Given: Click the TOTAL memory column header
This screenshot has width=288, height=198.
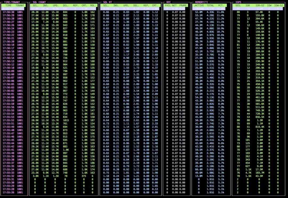Looking at the screenshot, I should 210,6.
